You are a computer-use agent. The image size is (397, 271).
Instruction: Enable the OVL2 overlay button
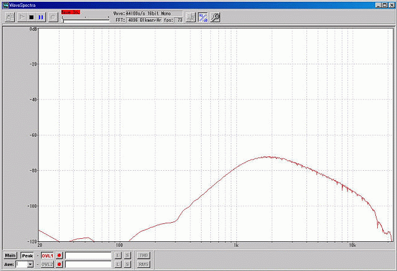click(48, 264)
